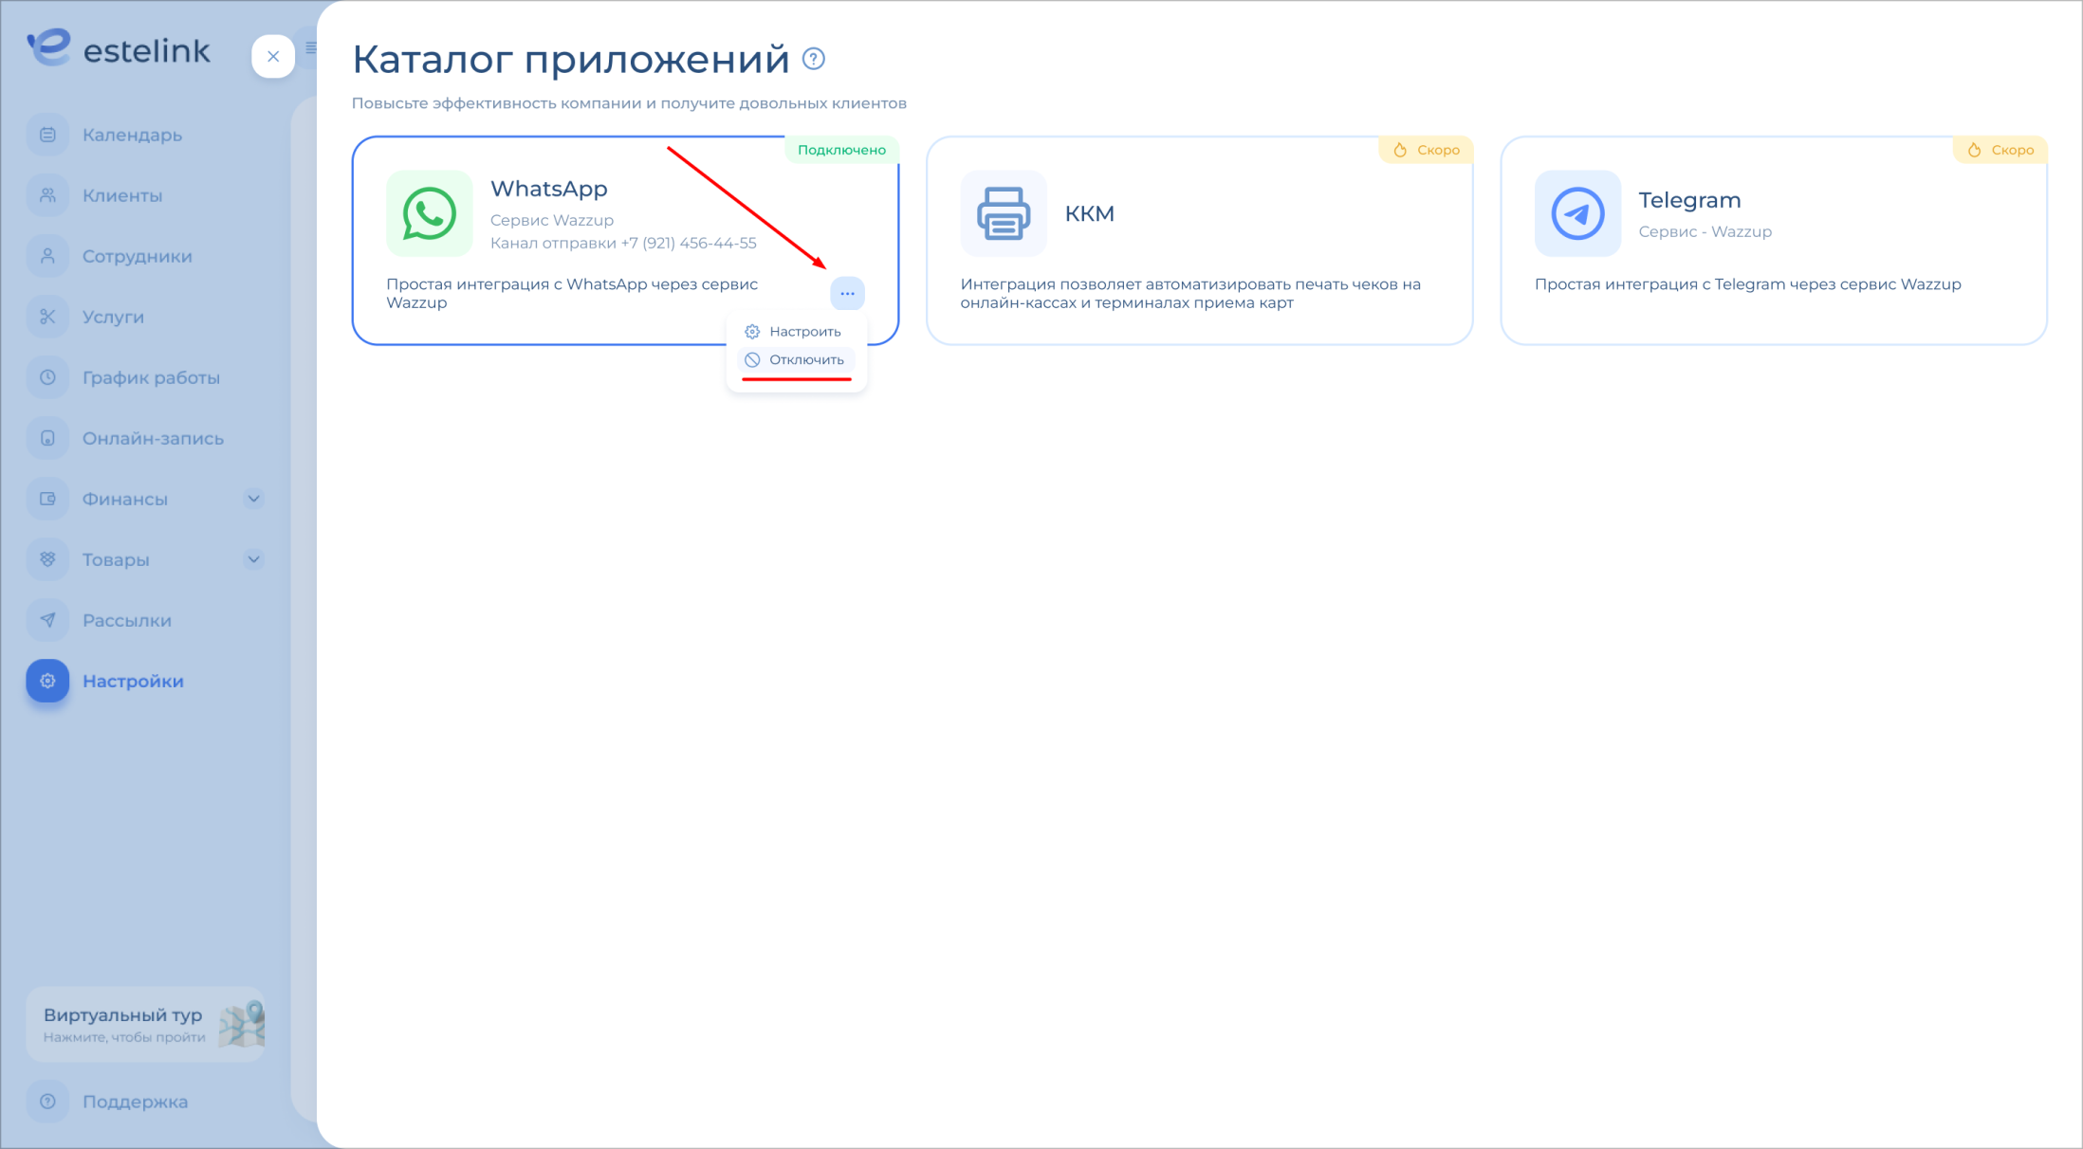Click the Telegram integration description text
Screen dimensions: 2083x1149
tap(1747, 284)
